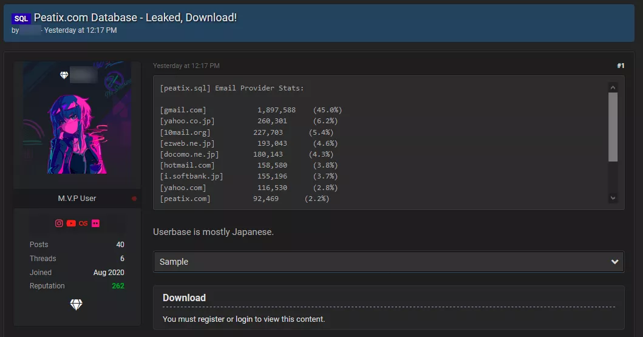Image resolution: width=643 pixels, height=337 pixels.
Task: Click the small diamond icon atop the avatar
Action: coord(64,75)
